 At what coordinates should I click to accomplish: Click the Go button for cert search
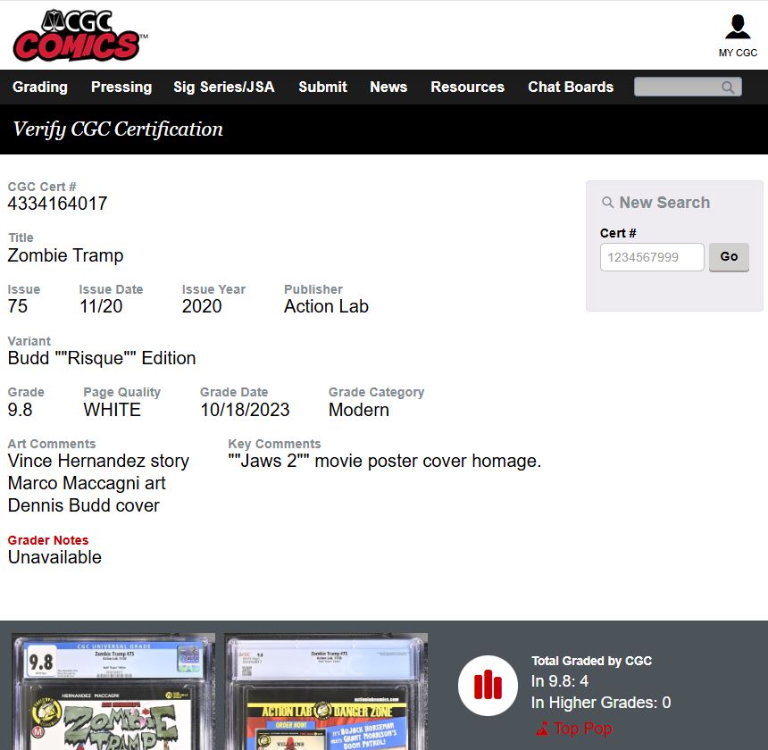729,256
